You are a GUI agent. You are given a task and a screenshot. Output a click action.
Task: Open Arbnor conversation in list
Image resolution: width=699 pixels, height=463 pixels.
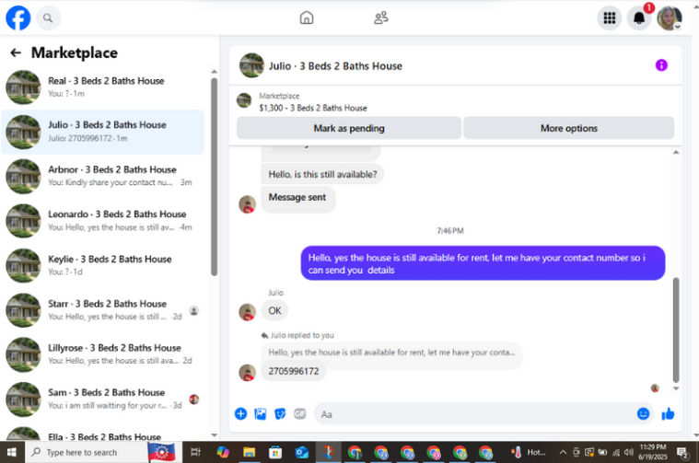103,176
